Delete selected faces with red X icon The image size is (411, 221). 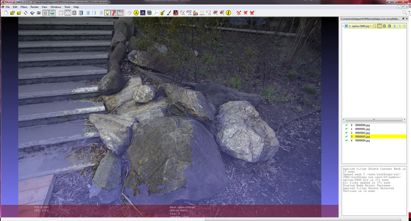tap(245, 13)
